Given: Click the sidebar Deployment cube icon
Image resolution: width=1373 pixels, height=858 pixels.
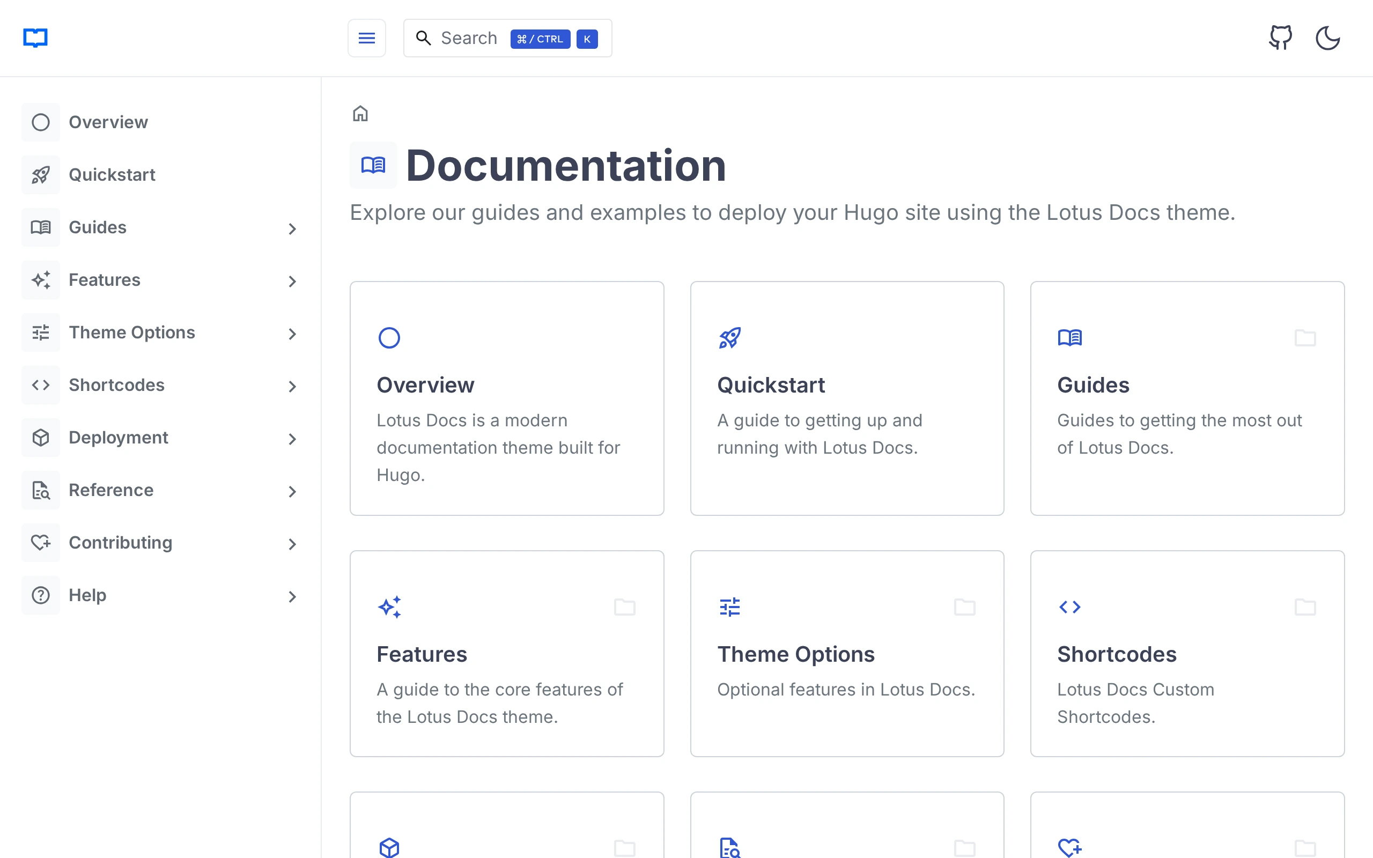Looking at the screenshot, I should pyautogui.click(x=41, y=438).
